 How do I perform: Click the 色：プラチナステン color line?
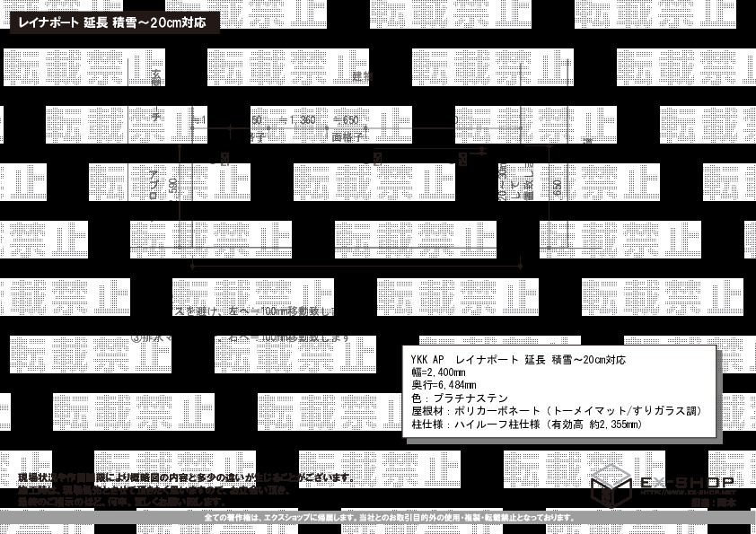[x=459, y=397]
